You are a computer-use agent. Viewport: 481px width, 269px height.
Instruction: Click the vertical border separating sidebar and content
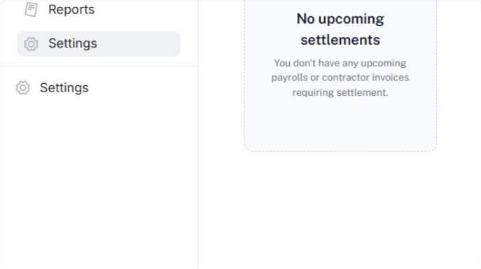pos(198,153)
